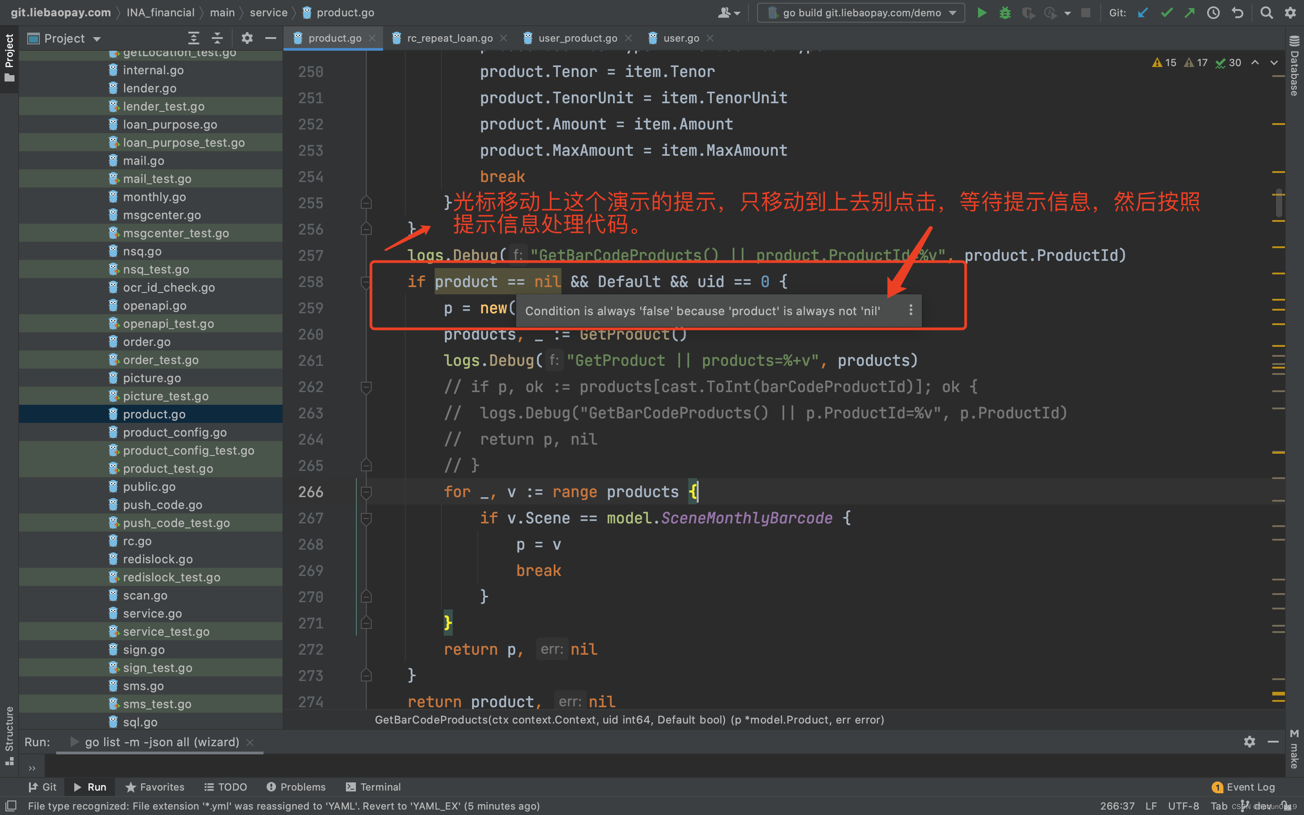Close the go list Run tab
The height and width of the screenshot is (815, 1304).
[250, 742]
